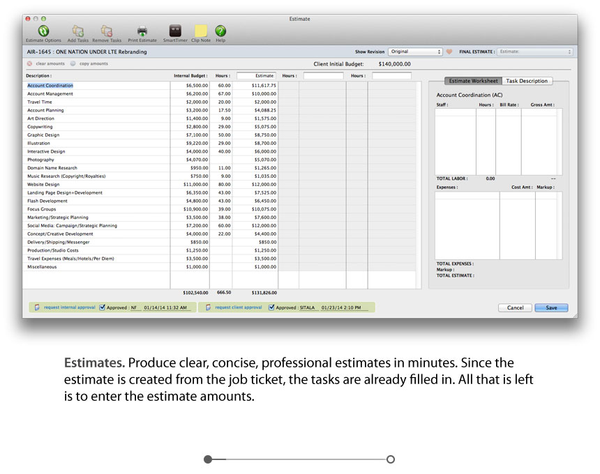Image resolution: width=600 pixels, height=474 pixels.
Task: Launch the SmartTimer tool
Action: [x=176, y=31]
